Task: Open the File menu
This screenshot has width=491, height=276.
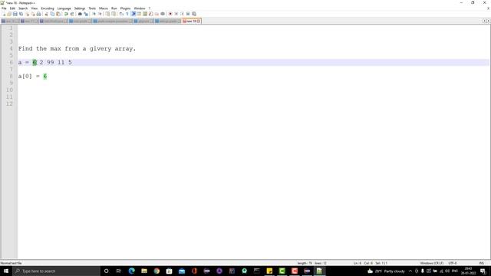Action: point(4,8)
